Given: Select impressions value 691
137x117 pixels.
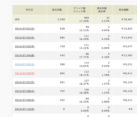Looking at the screenshot, I should [62, 82].
